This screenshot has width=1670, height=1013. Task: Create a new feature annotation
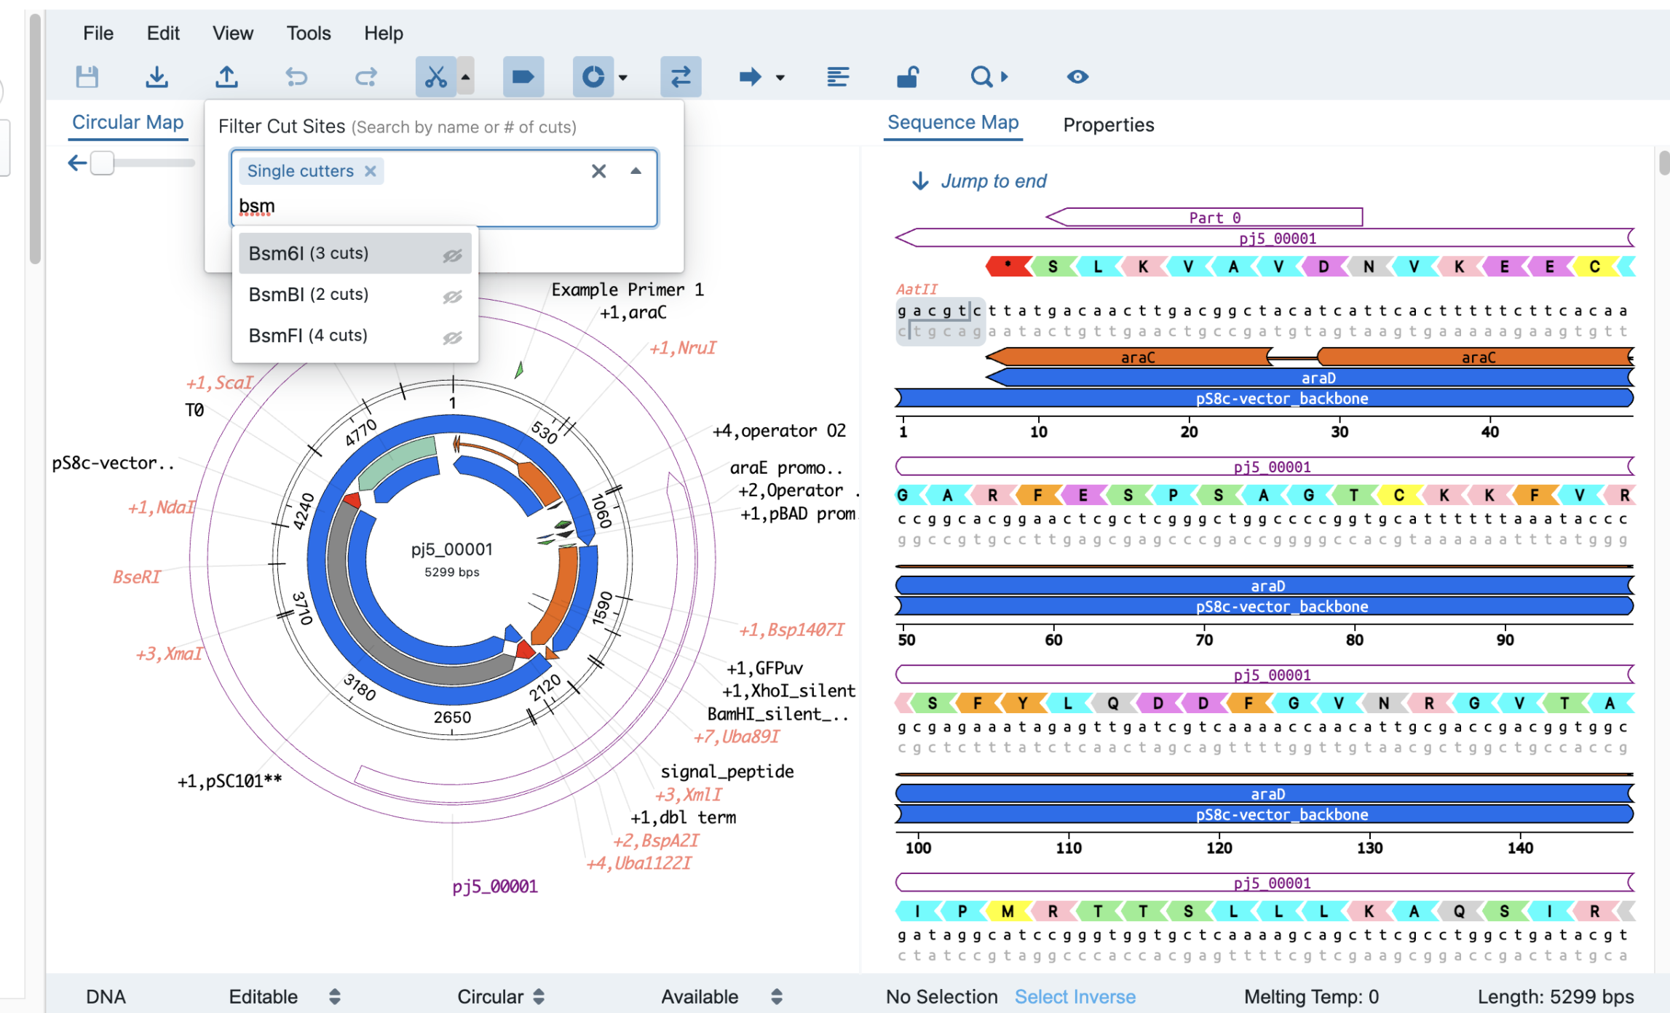523,76
